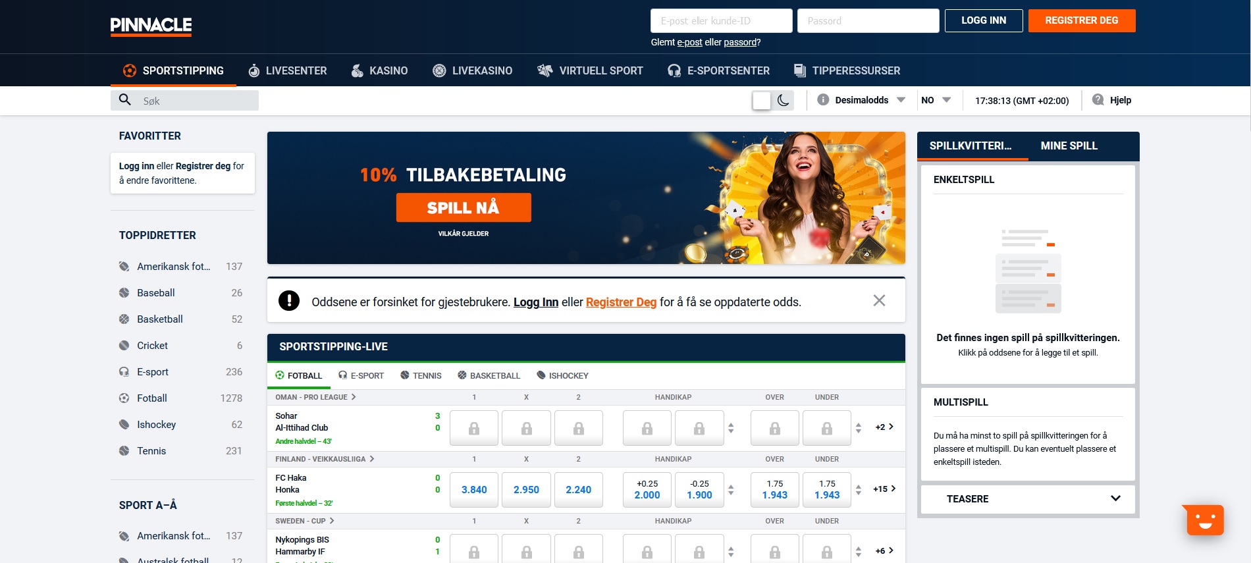
Task: Open Sportstipping navigation tab
Action: click(x=173, y=70)
